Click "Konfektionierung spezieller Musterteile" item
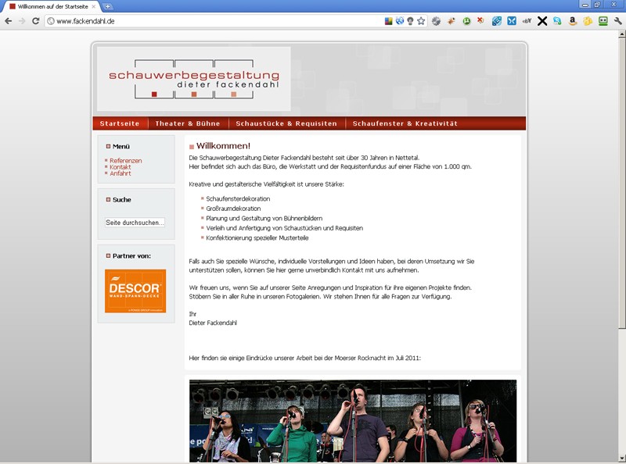The image size is (626, 464). tap(257, 238)
